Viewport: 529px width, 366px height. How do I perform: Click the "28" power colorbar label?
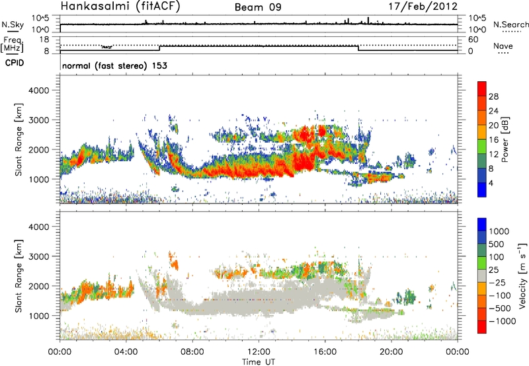(493, 96)
